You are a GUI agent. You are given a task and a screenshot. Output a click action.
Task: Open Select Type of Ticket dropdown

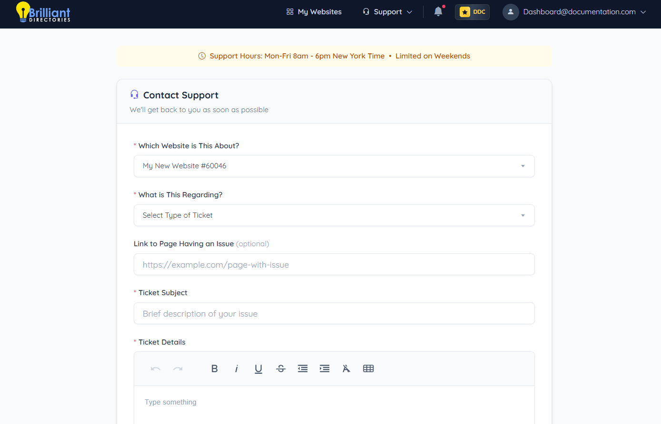(334, 215)
